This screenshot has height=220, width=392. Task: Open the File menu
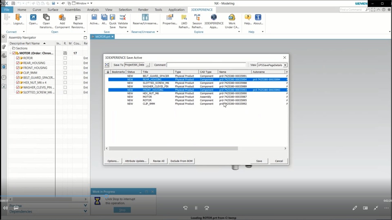7,10
